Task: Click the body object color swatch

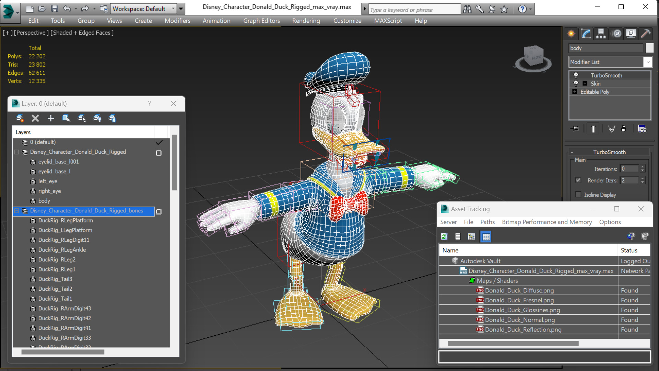Action: coord(649,48)
